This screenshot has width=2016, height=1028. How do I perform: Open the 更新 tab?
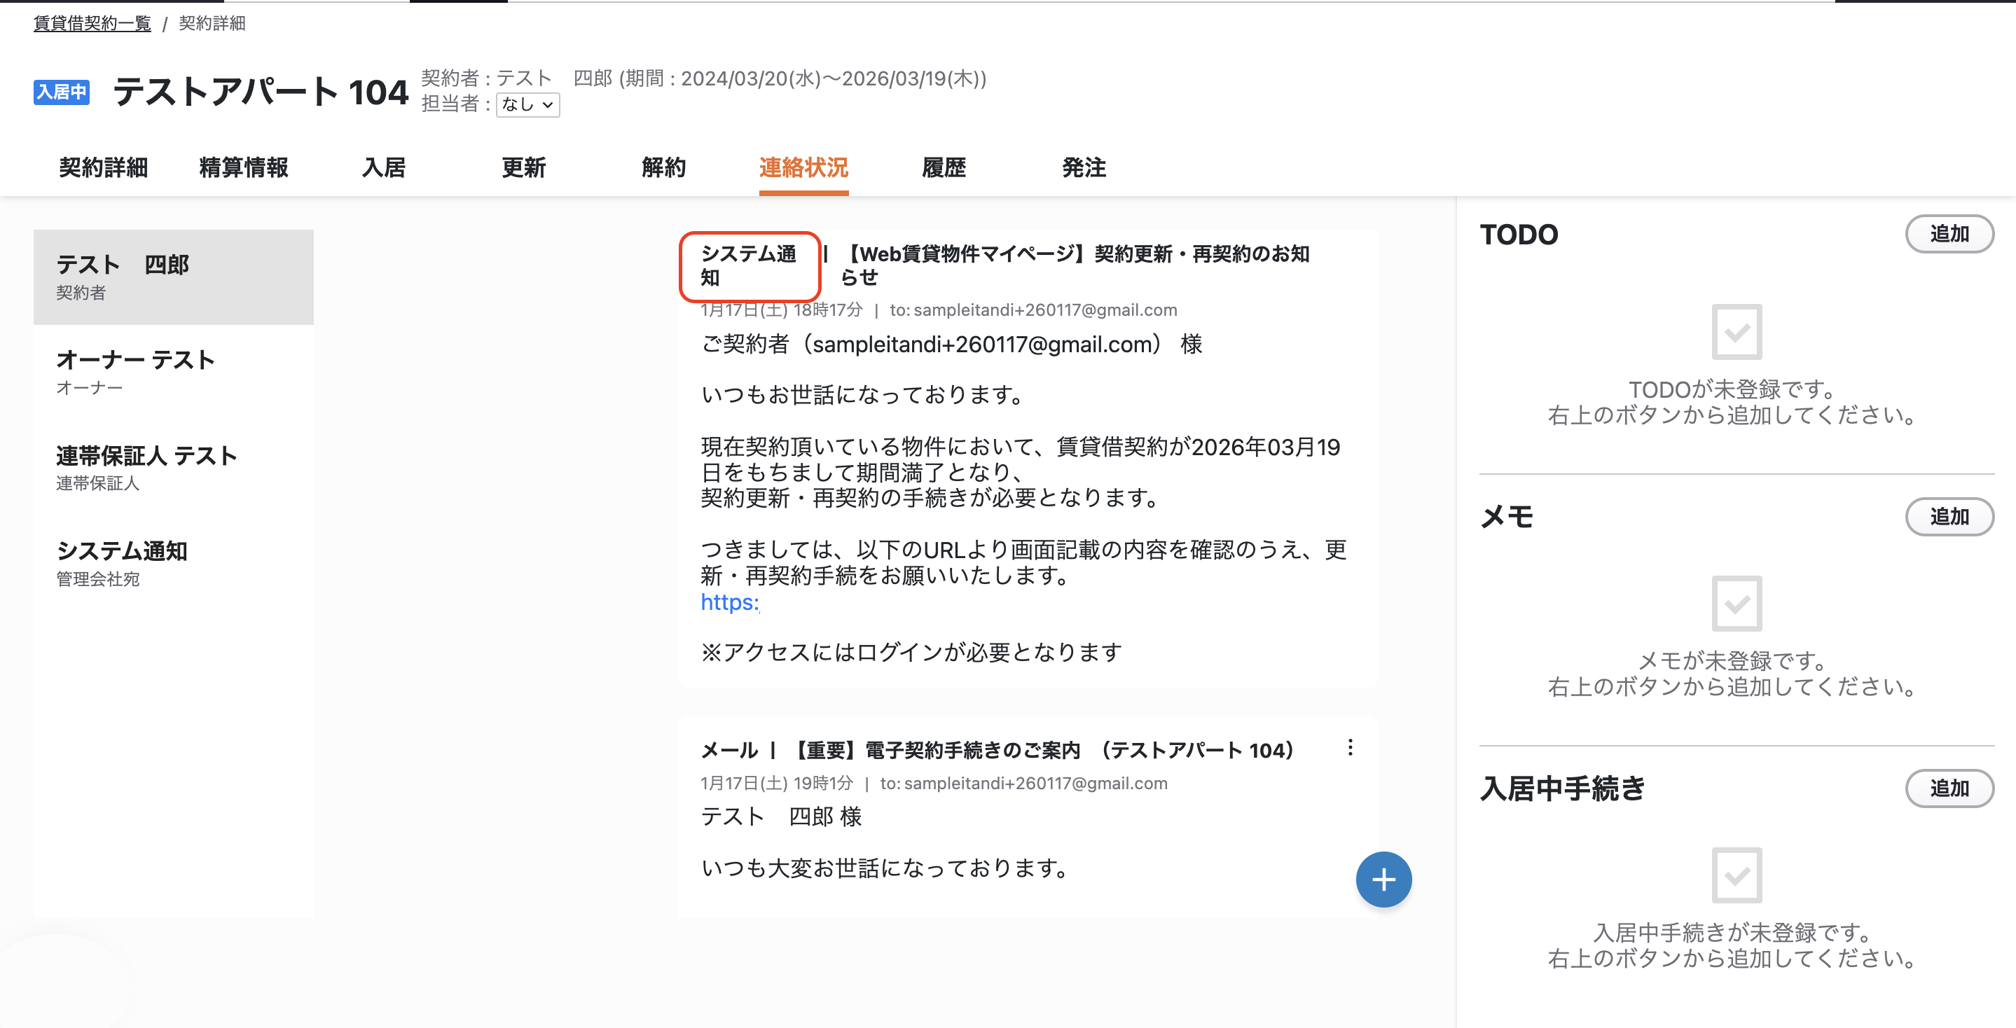(x=523, y=167)
